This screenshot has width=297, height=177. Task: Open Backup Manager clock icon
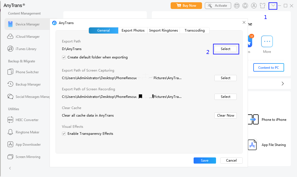[10, 84]
